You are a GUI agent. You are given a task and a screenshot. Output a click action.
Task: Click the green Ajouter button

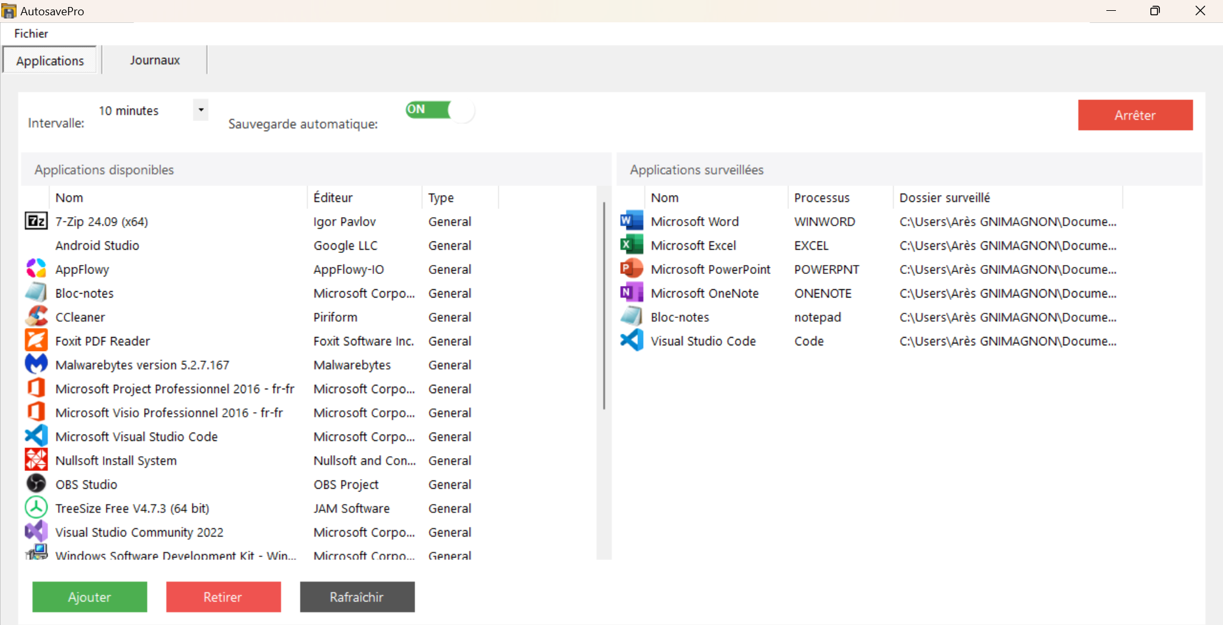coord(90,597)
